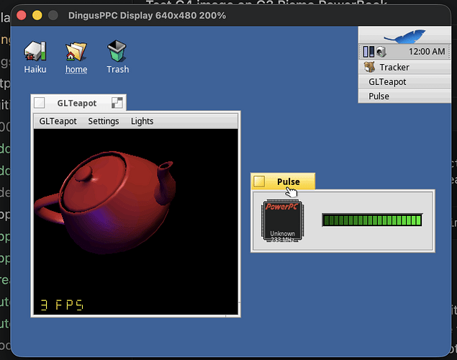Viewport: 457px width, 360px height.
Task: Select Pulse entry in the Deskbar
Action: (x=404, y=96)
